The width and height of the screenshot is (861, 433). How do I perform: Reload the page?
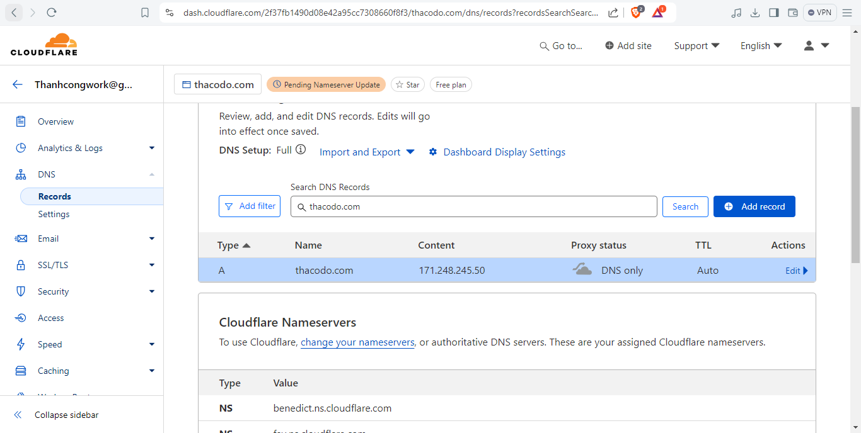coord(52,13)
